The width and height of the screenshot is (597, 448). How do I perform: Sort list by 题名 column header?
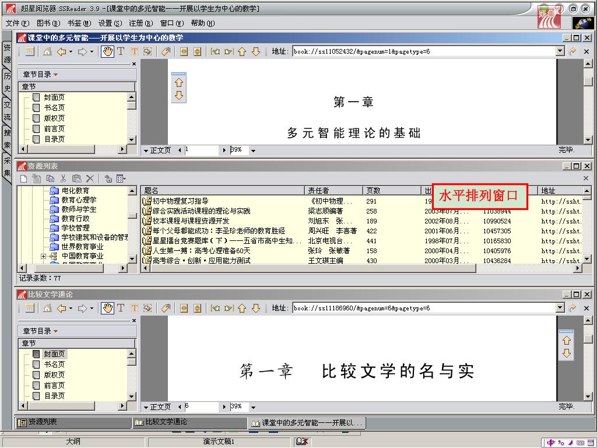[223, 191]
